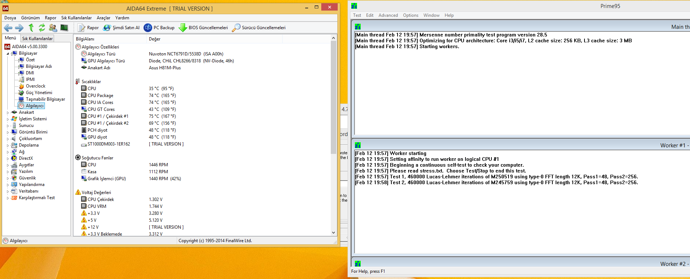Open the Advanced menu in Prime95
This screenshot has width=690, height=279.
388,15
